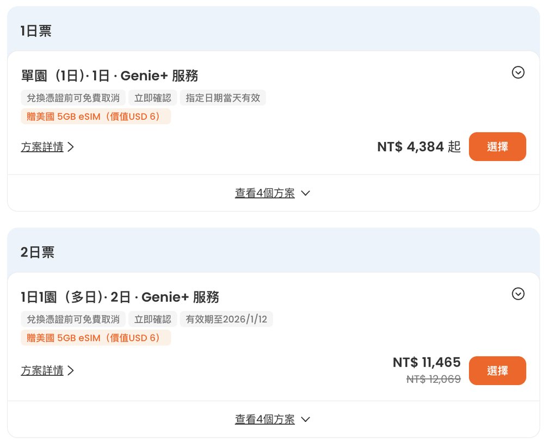The width and height of the screenshot is (544, 441).
Task: Click the 2-day eSIM gift orange tag
Action: tap(96, 338)
